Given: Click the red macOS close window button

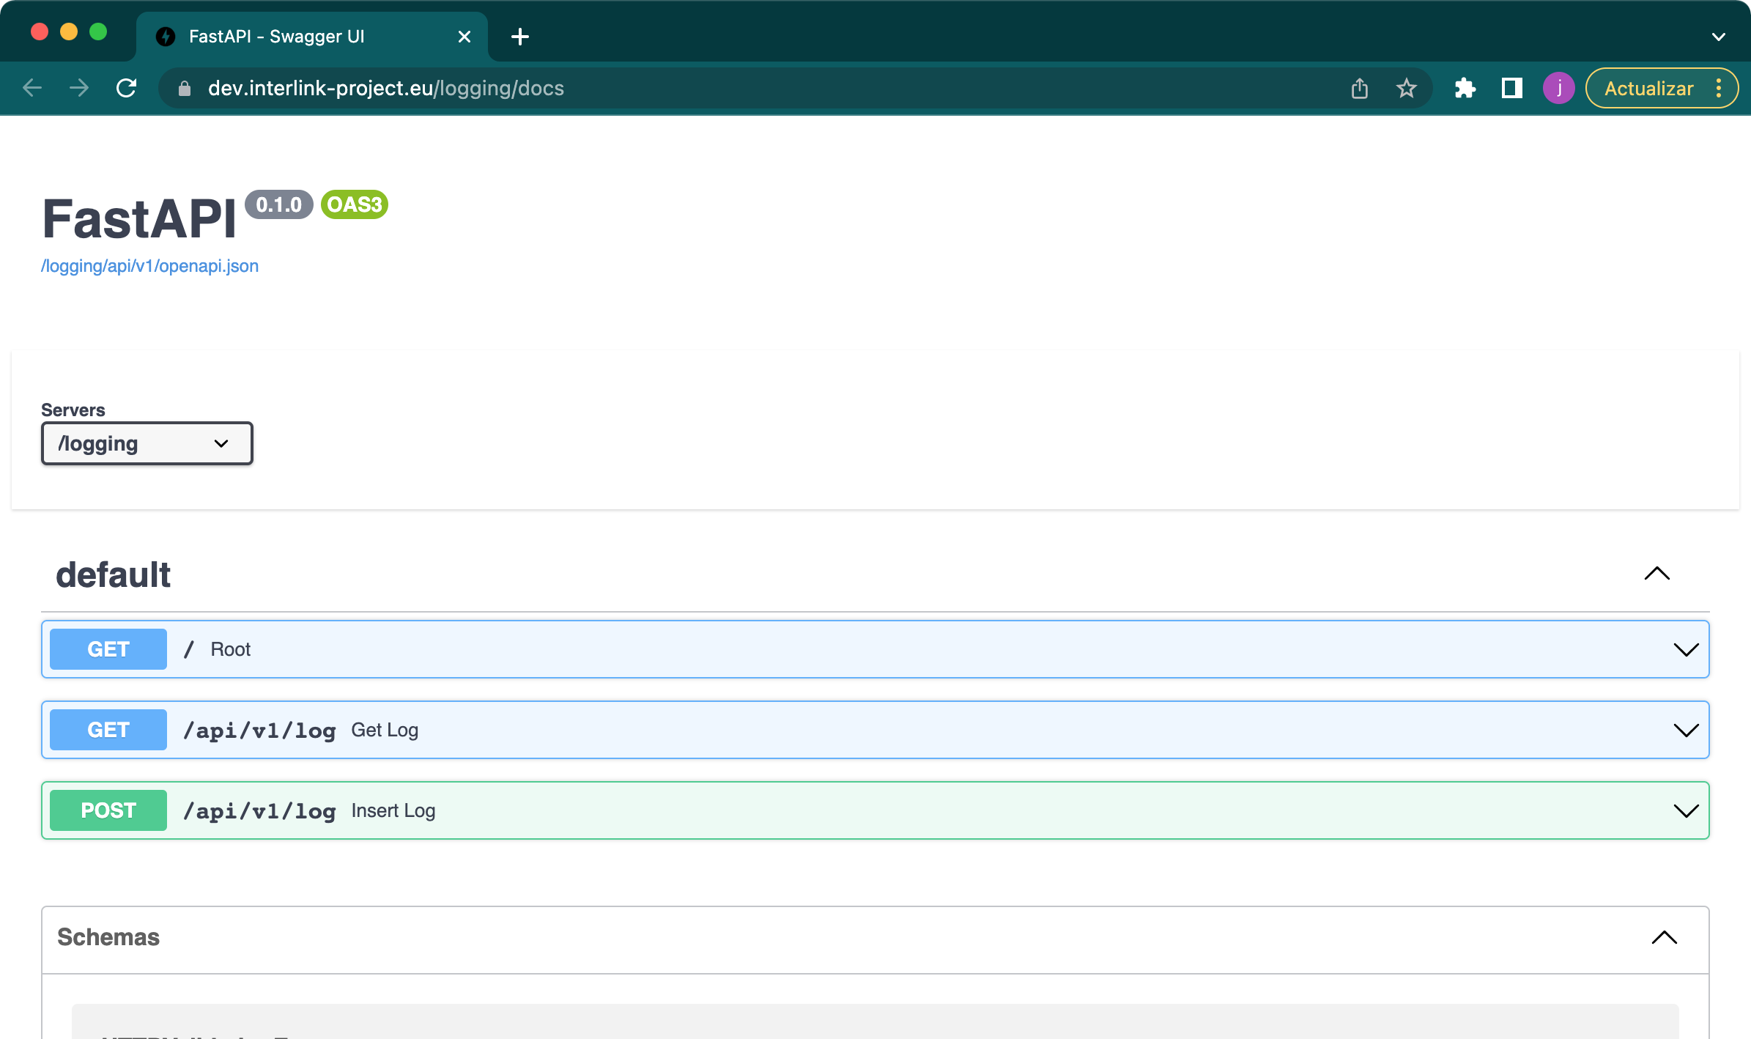Looking at the screenshot, I should coord(40,32).
